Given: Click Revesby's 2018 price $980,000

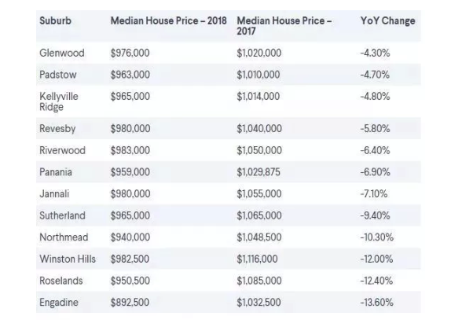Looking at the screenshot, I should [x=130, y=129].
